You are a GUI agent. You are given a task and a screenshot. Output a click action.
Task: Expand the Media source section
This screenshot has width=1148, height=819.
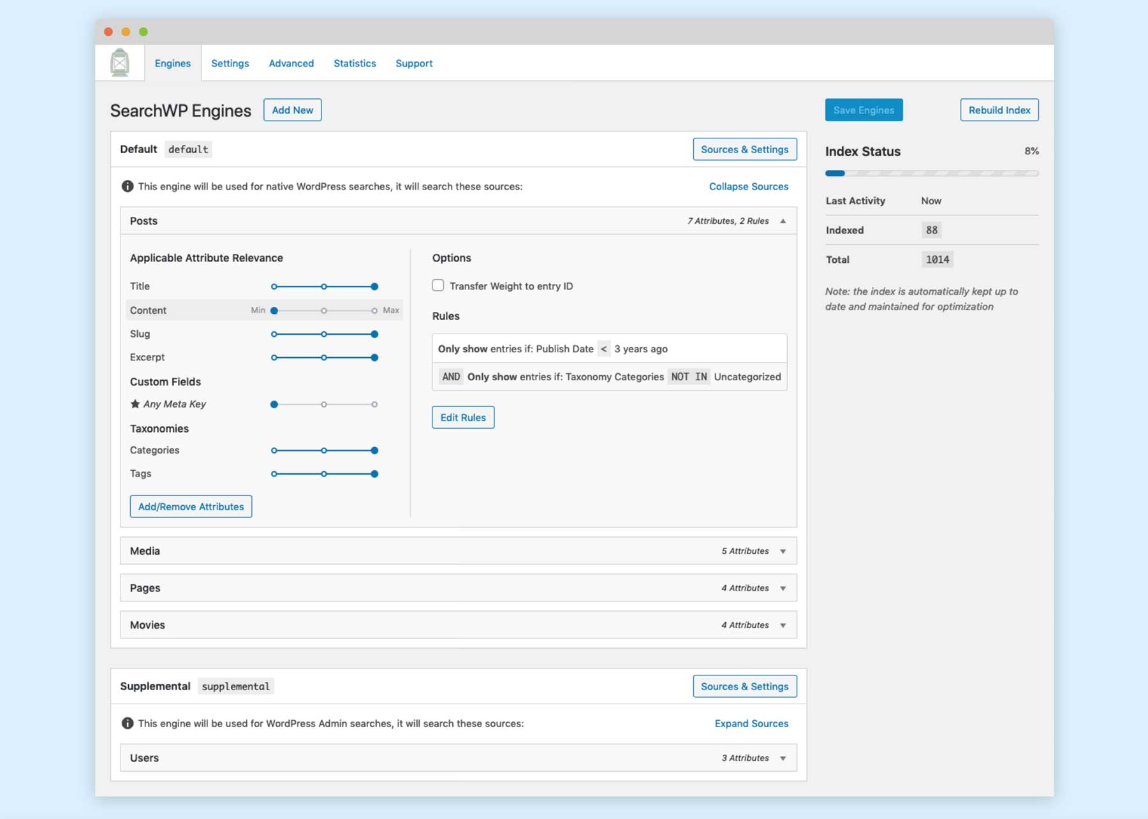(783, 550)
